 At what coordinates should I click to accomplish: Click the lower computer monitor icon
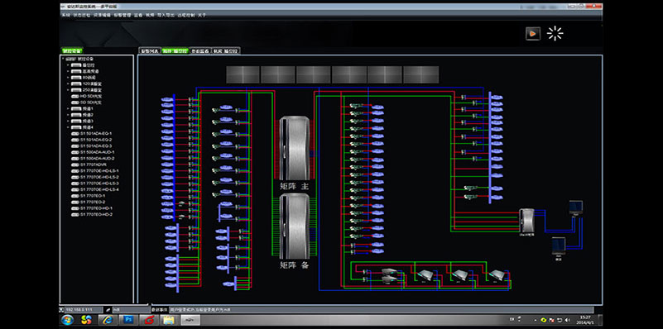tap(559, 246)
